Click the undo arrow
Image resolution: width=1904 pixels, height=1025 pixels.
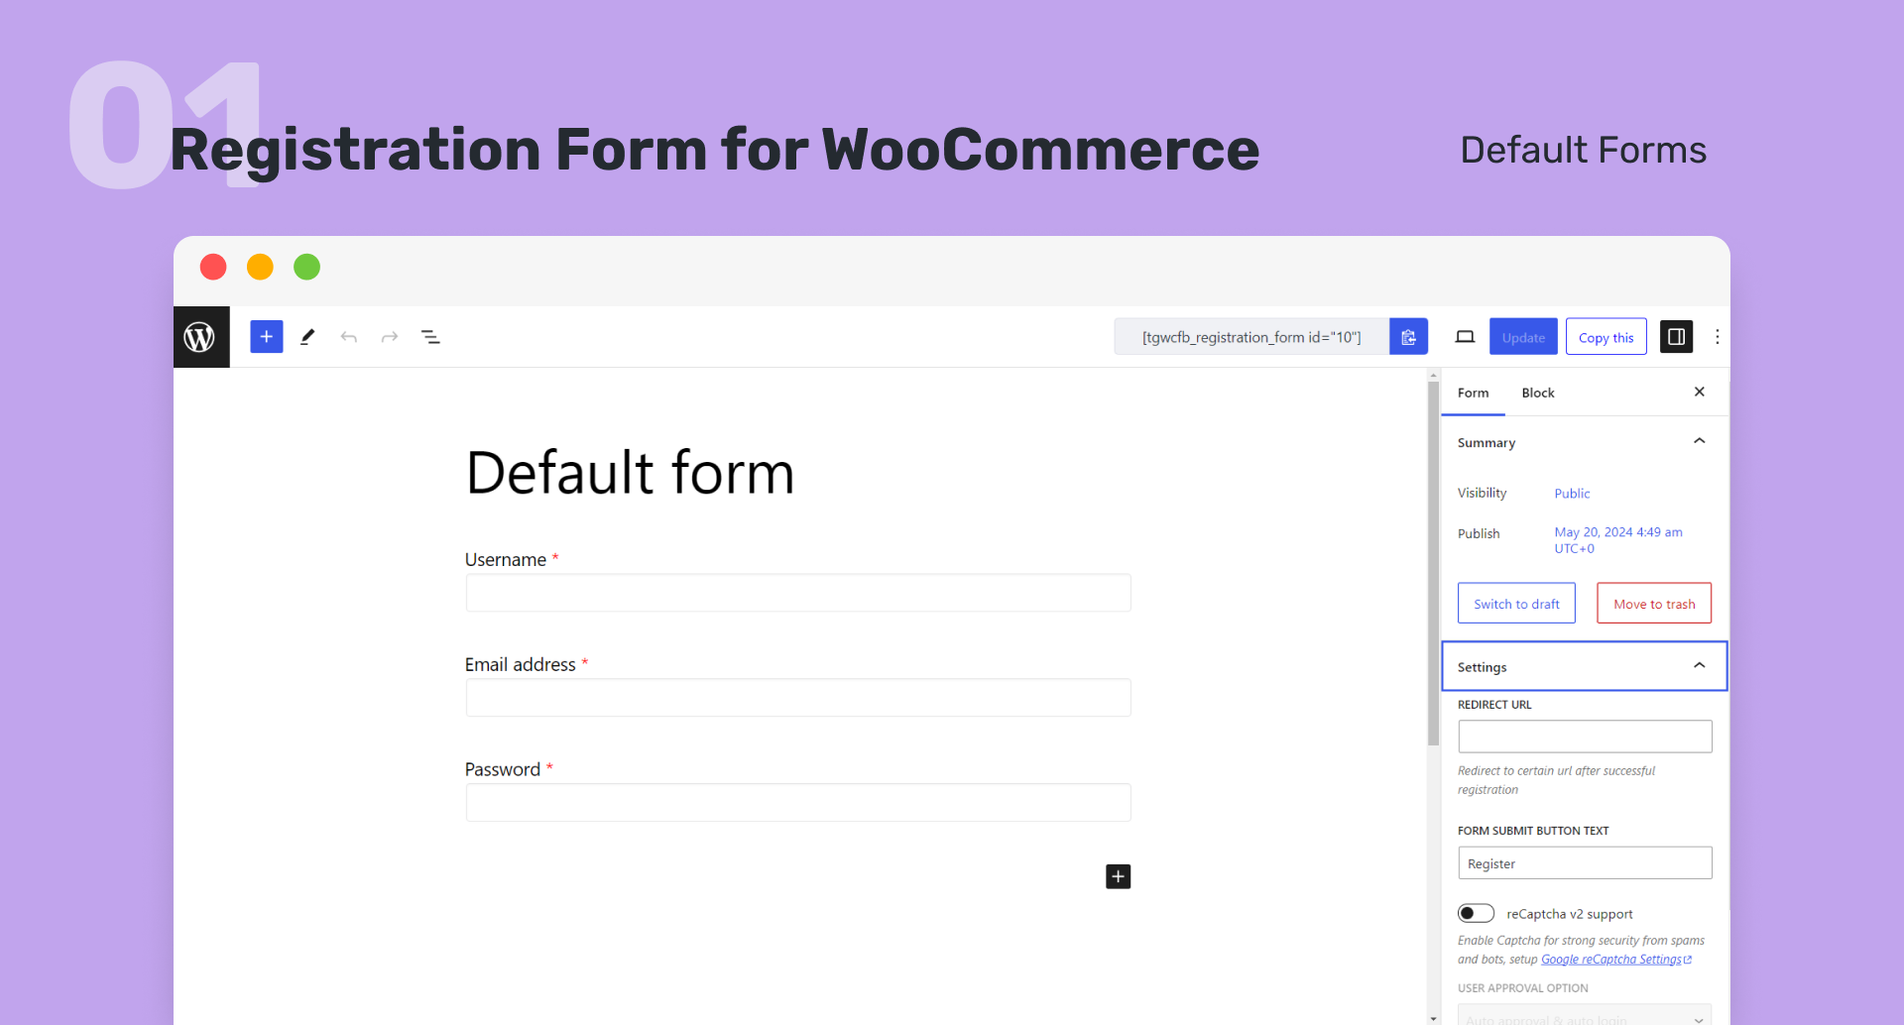coord(348,337)
